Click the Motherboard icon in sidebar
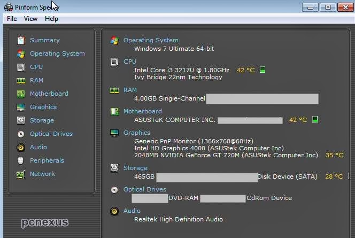Screen dimensions: 355x238 click(21, 94)
